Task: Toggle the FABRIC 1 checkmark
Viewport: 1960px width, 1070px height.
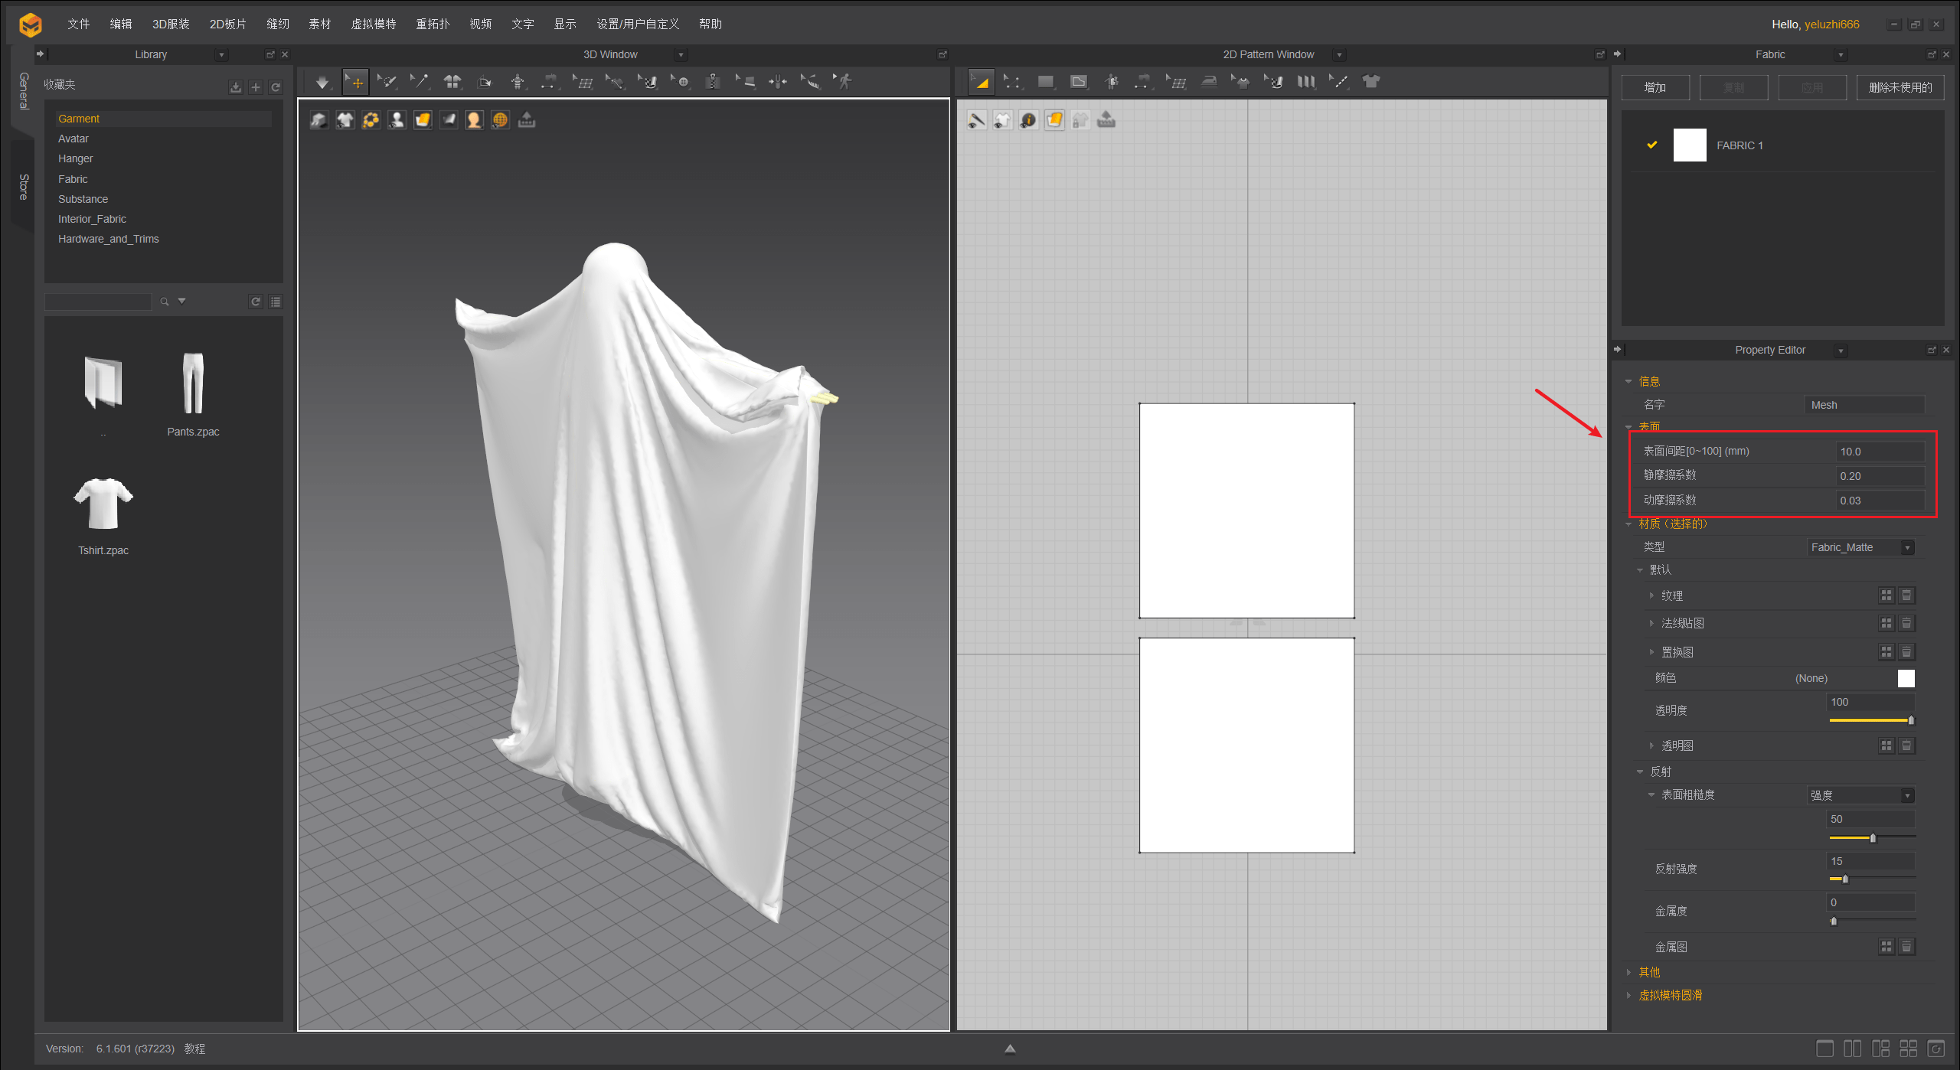Action: coord(1652,145)
